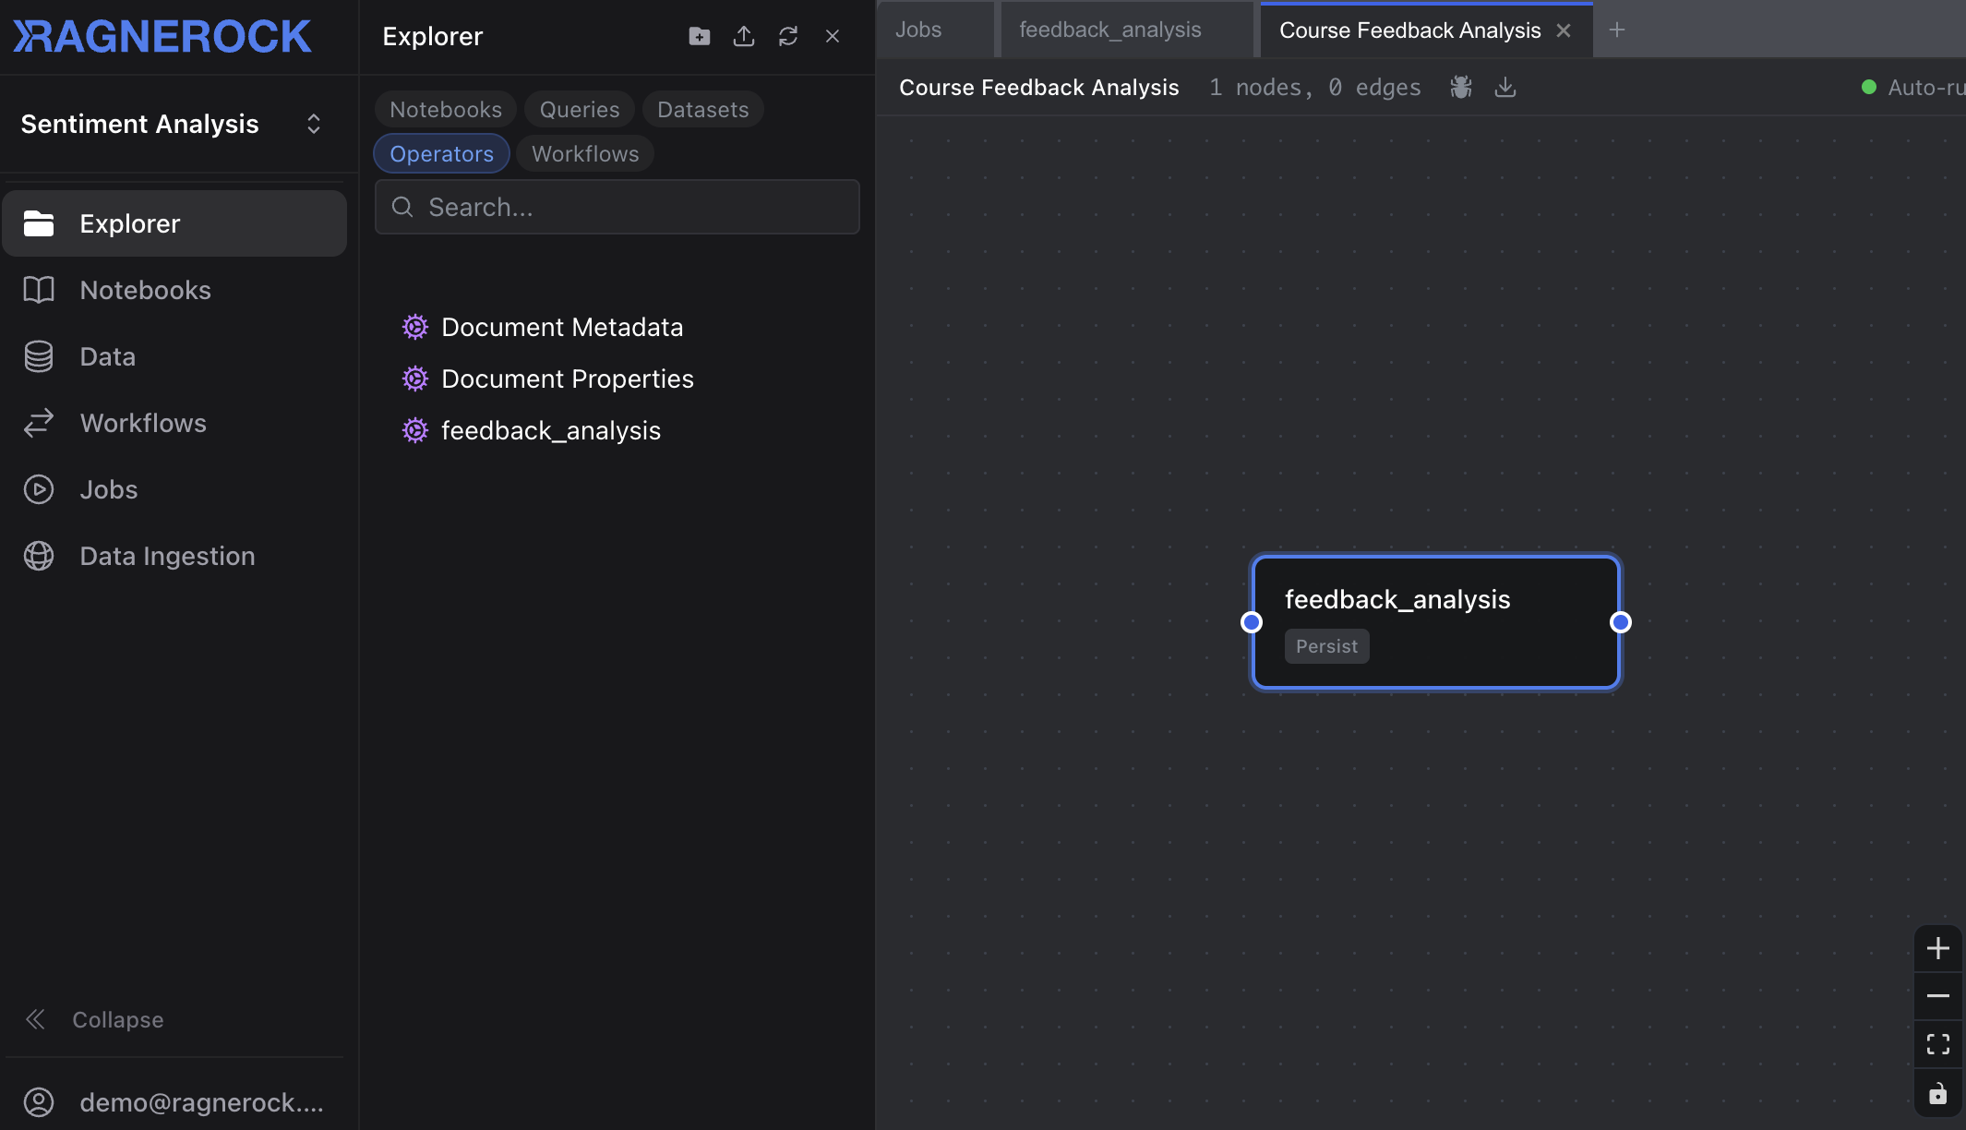
Task: Select the Queries filter chip
Action: (x=580, y=109)
